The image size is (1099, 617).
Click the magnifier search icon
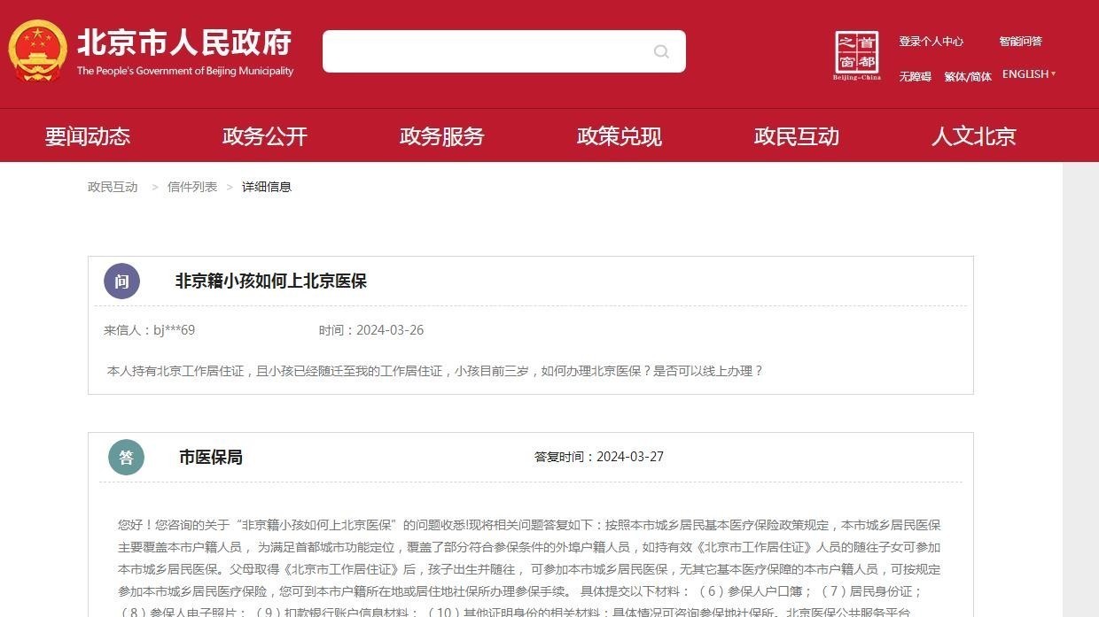click(661, 51)
